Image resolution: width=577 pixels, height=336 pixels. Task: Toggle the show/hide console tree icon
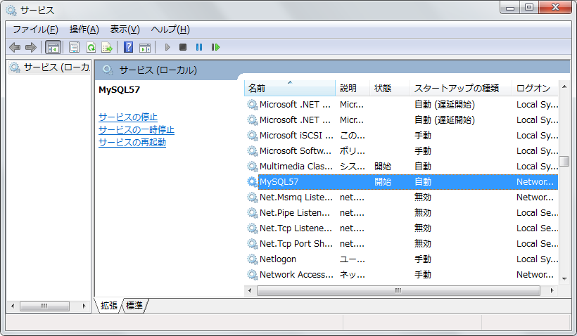pos(53,47)
